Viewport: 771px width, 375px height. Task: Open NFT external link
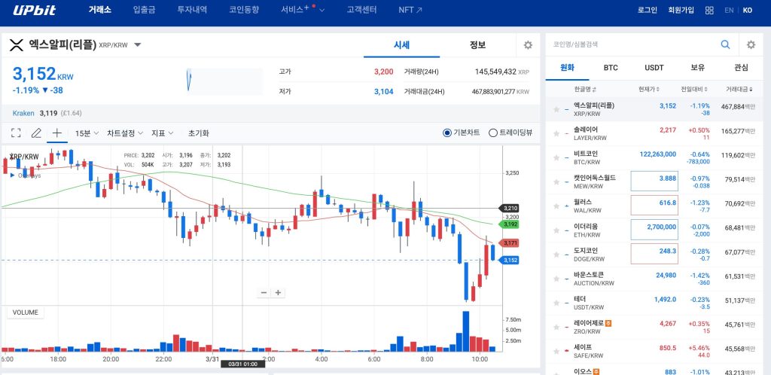point(410,10)
